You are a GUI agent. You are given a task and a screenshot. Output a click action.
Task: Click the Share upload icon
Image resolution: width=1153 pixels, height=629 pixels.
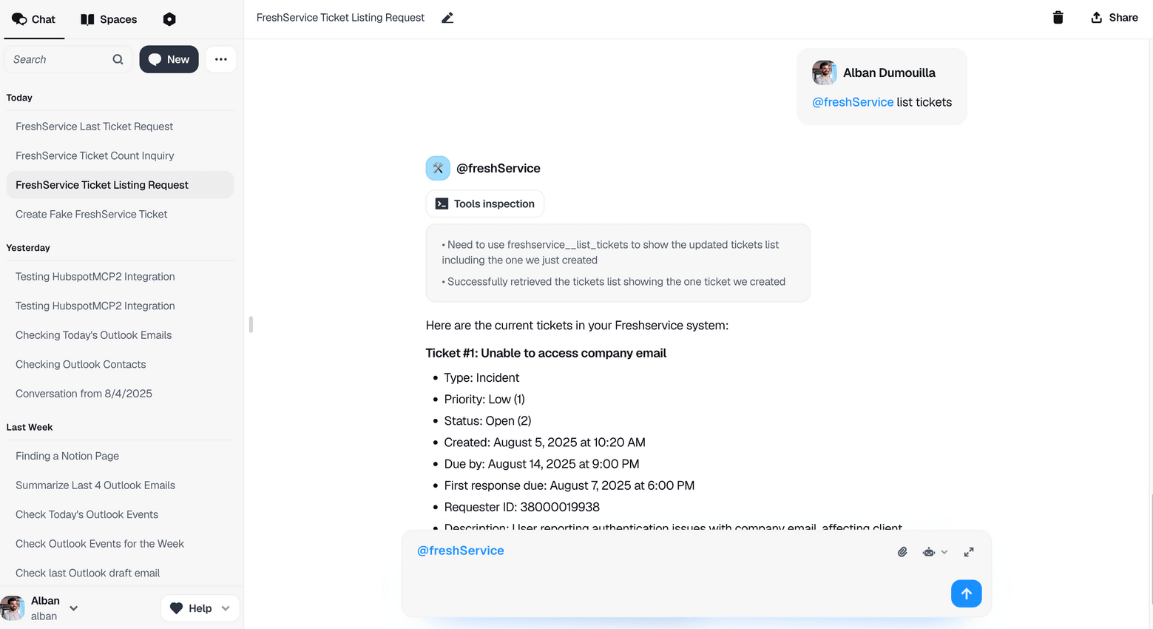[x=1097, y=18]
